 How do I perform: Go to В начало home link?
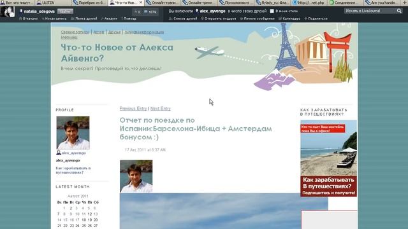(29, 18)
